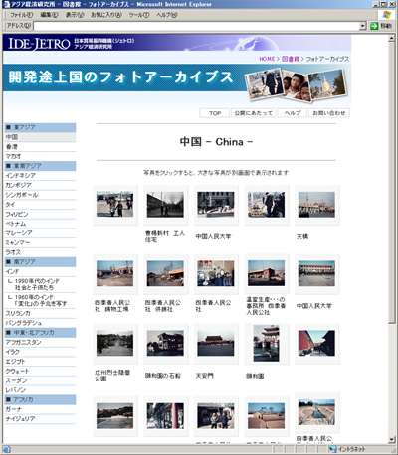Screen dimensions: 398x455
Task: Expand the address bar dropdown arrow
Action: pos(363,26)
